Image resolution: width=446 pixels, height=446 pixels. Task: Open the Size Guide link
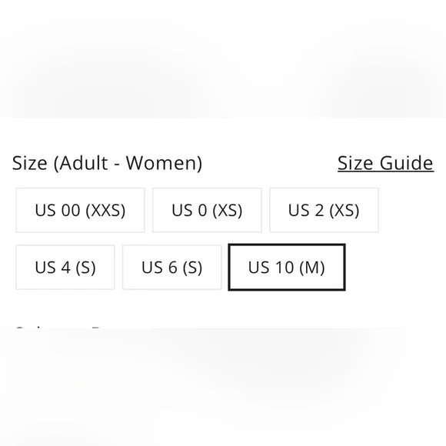tap(385, 163)
